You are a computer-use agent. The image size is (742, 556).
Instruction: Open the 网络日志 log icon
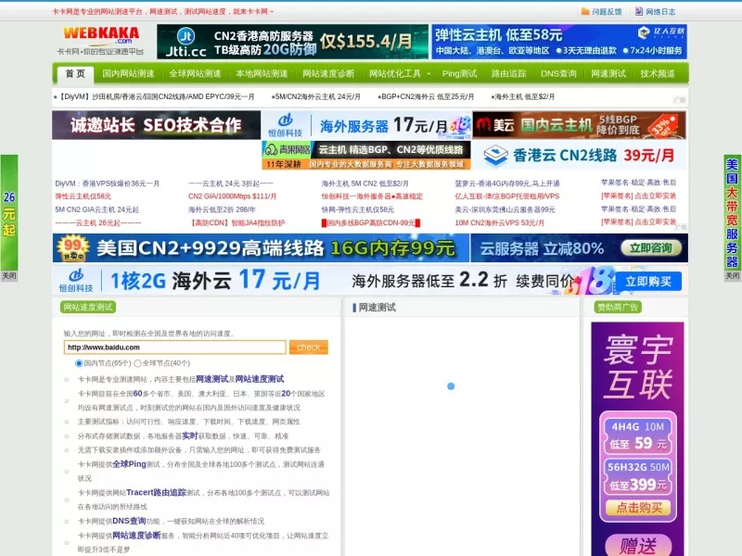point(639,11)
